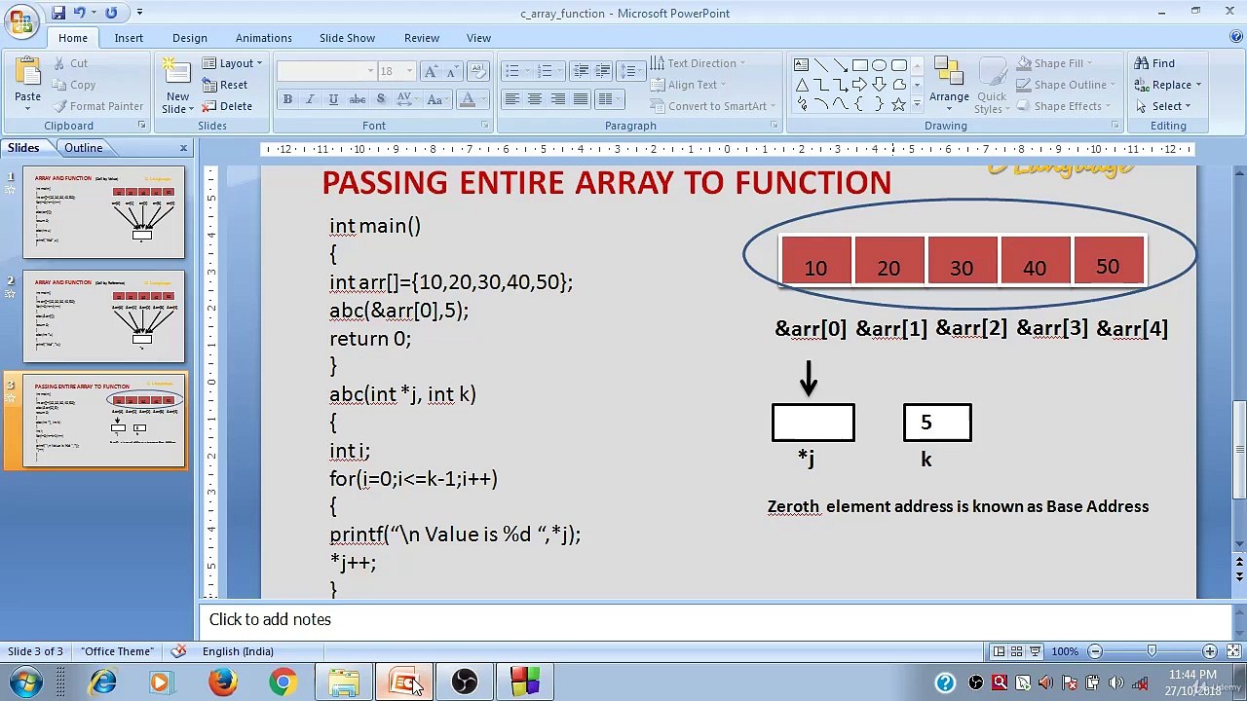Select the Isosceles Triangle shape
The image size is (1247, 701).
(802, 85)
